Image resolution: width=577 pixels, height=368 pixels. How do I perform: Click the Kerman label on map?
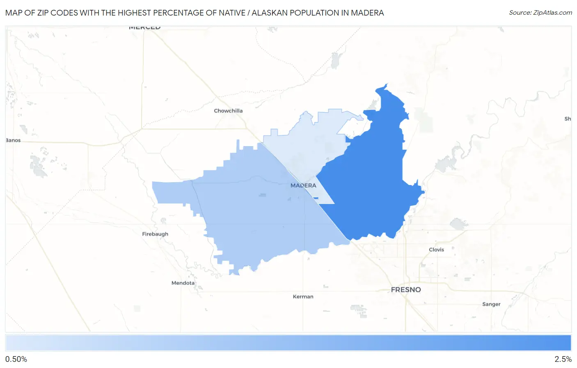click(303, 297)
